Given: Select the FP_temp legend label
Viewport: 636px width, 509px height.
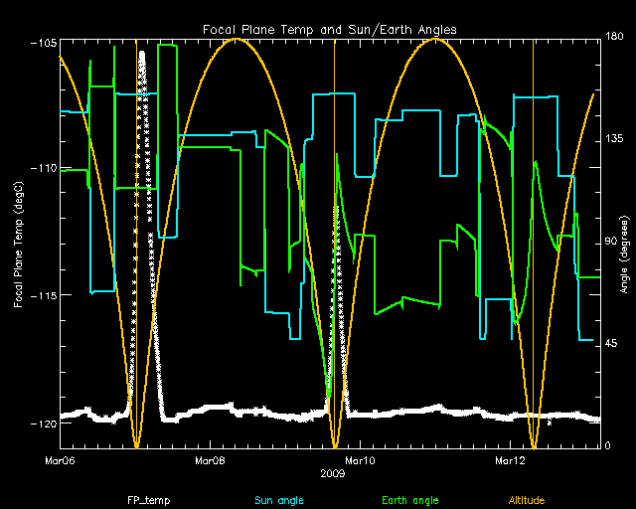Looking at the screenshot, I should [144, 499].
